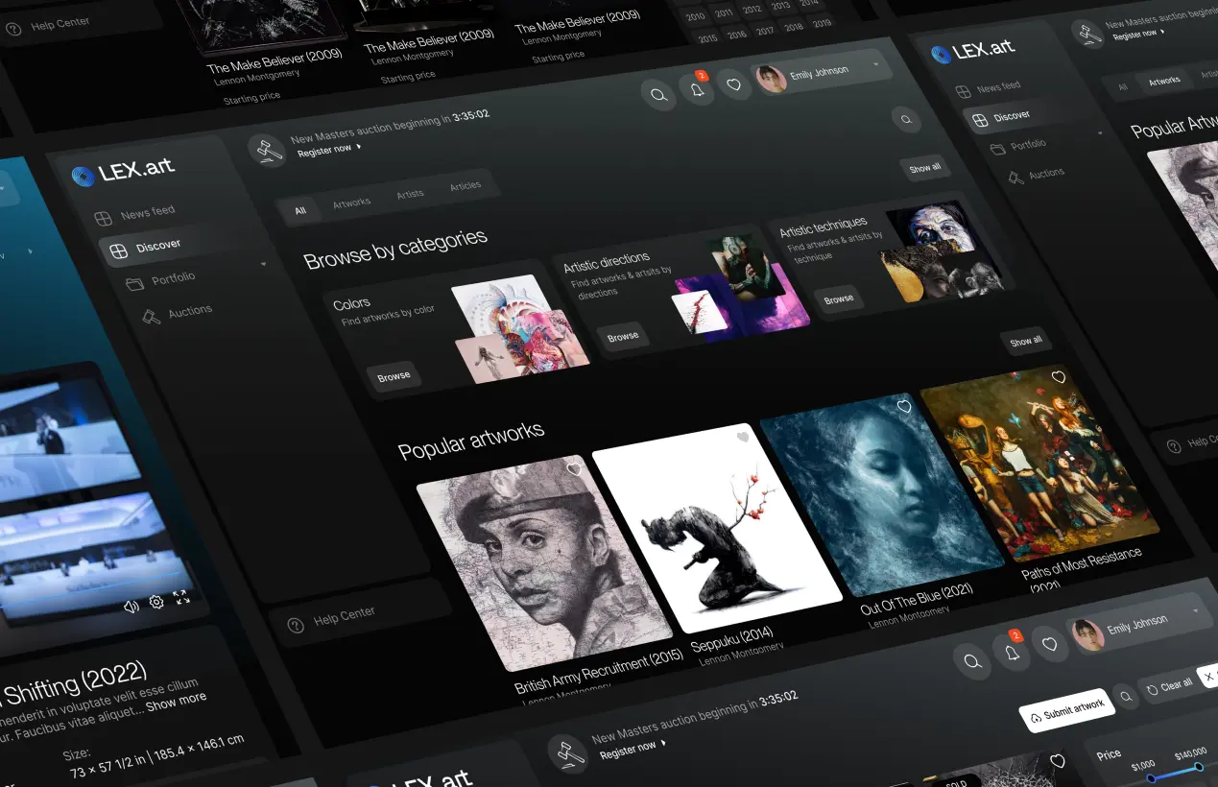Favorite Seppuku artwork with its heart
The image size is (1218, 787).
[x=742, y=438]
